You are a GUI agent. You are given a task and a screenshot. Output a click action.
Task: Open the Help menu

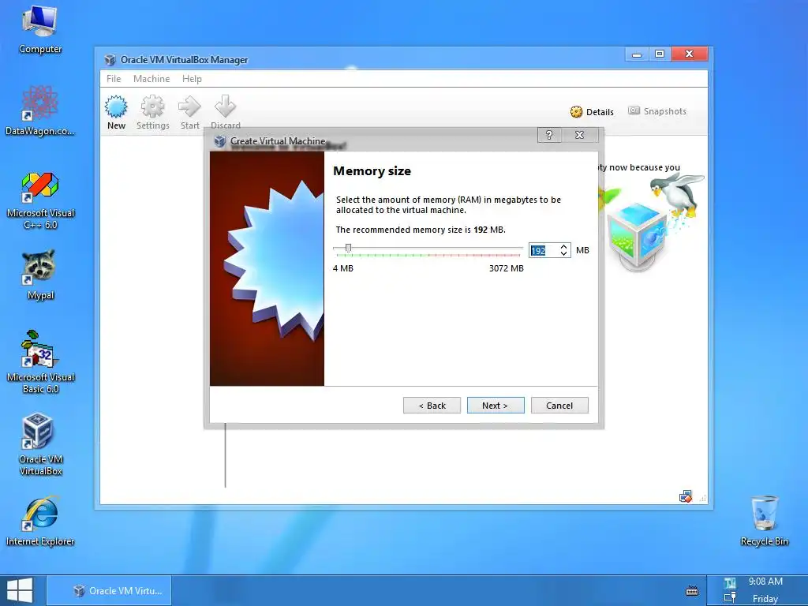pyautogui.click(x=192, y=79)
